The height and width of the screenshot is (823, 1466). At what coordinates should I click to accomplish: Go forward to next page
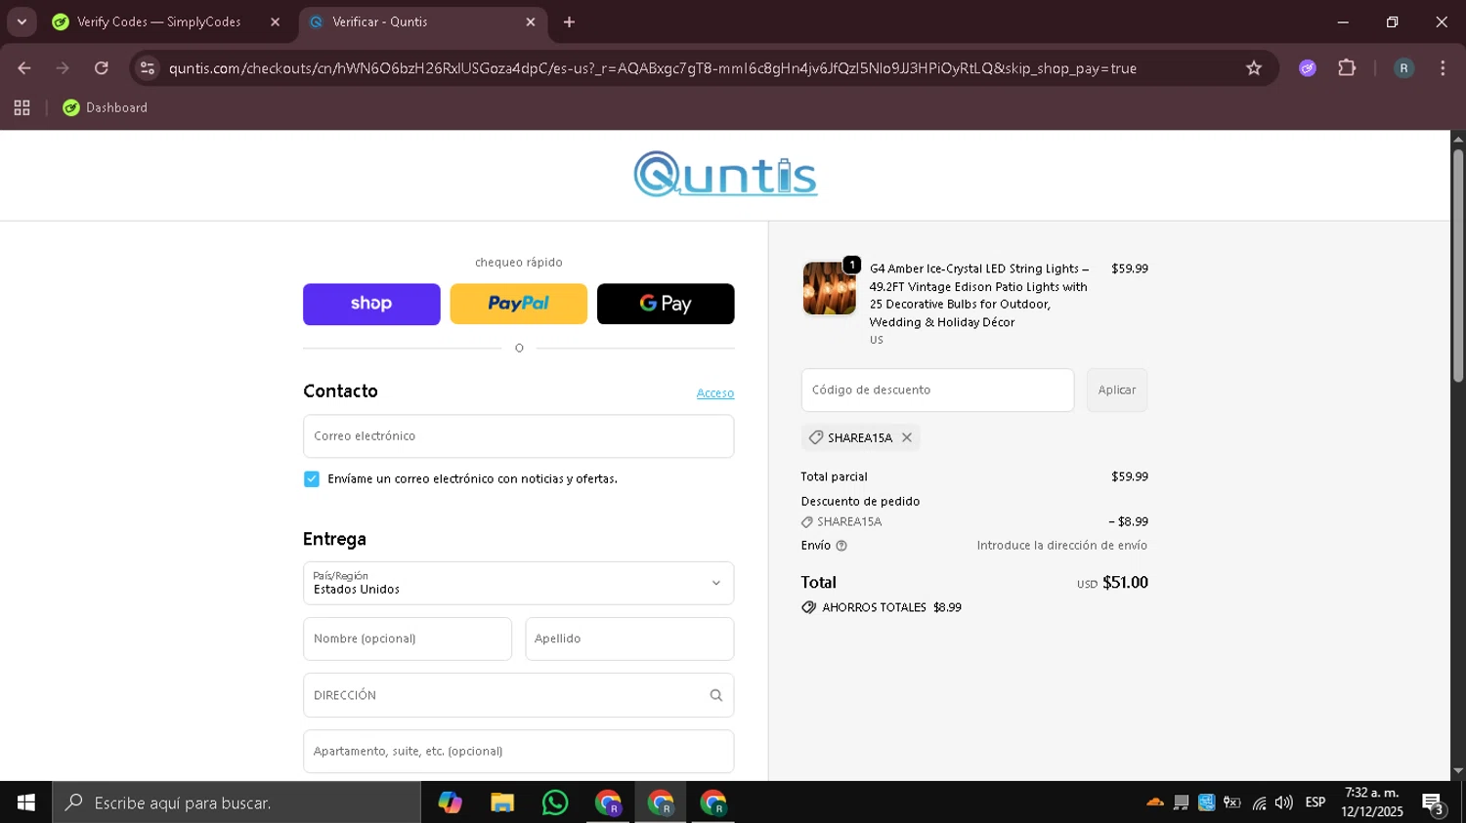tap(63, 68)
